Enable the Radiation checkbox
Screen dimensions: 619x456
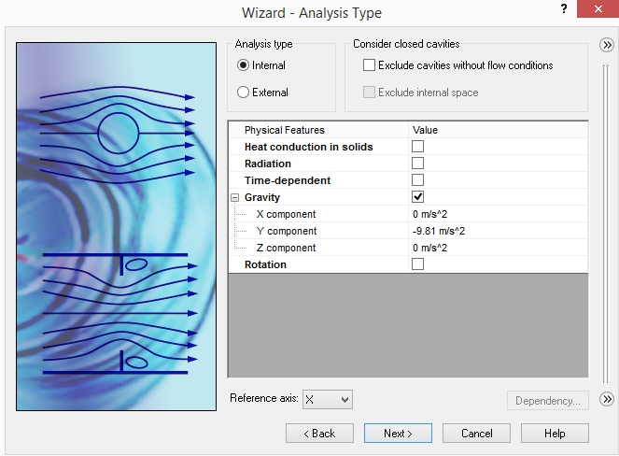coord(417,164)
